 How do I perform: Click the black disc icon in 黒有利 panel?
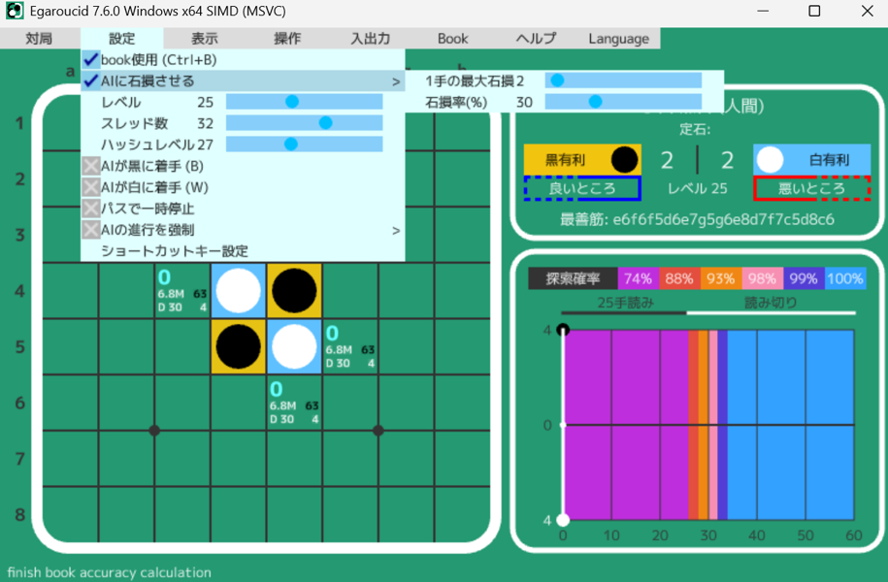[x=625, y=159]
